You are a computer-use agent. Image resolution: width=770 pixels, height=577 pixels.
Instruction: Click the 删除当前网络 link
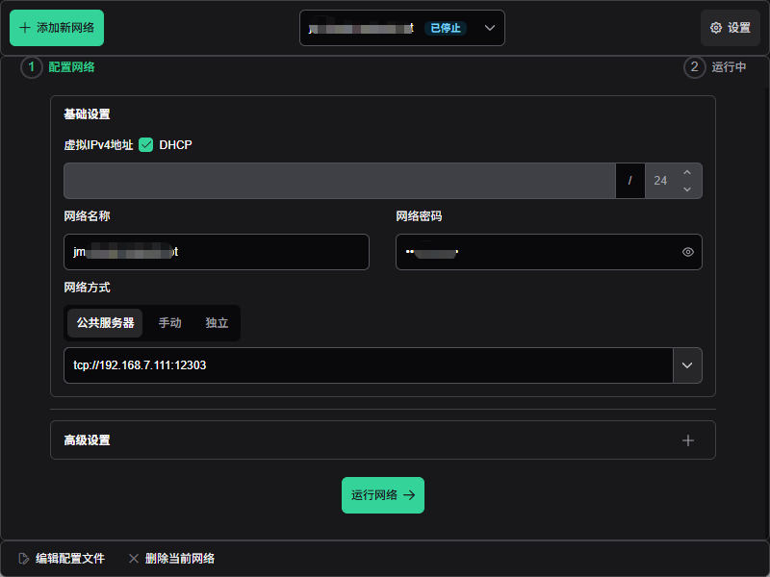pos(179,559)
